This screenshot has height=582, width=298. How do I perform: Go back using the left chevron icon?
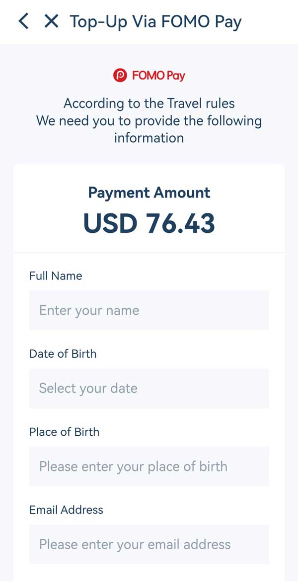tap(23, 21)
